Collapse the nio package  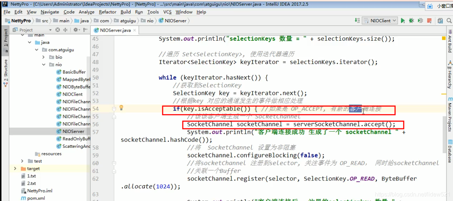click(x=44, y=65)
